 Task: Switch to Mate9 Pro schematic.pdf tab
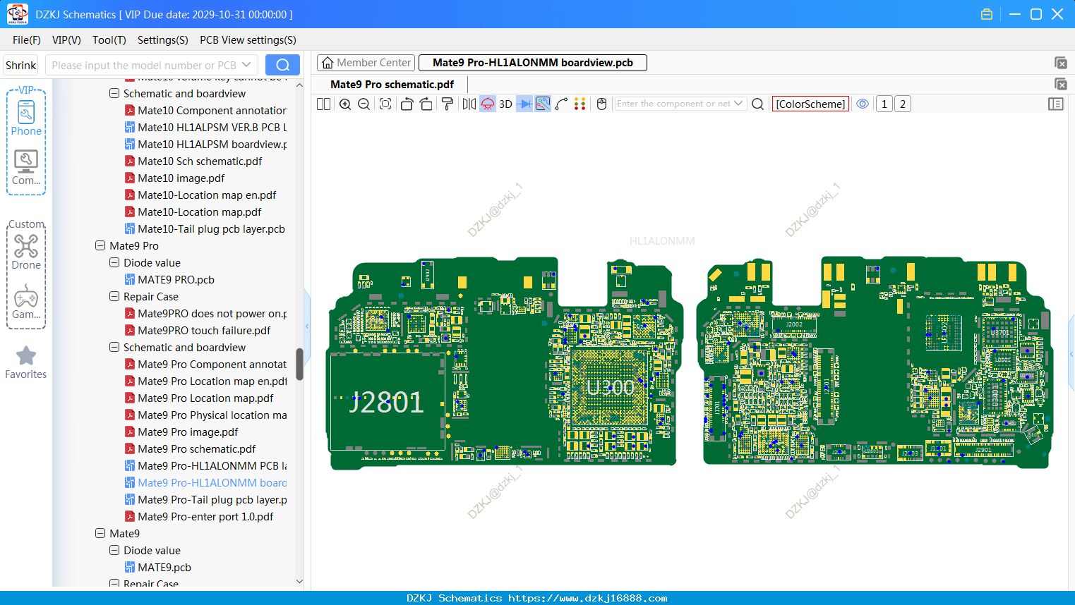pyautogui.click(x=392, y=85)
